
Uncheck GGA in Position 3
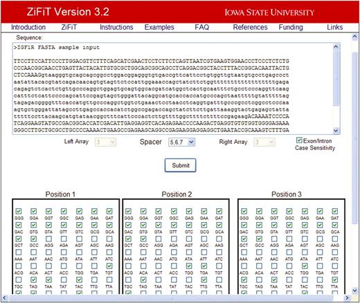(x=259, y=211)
